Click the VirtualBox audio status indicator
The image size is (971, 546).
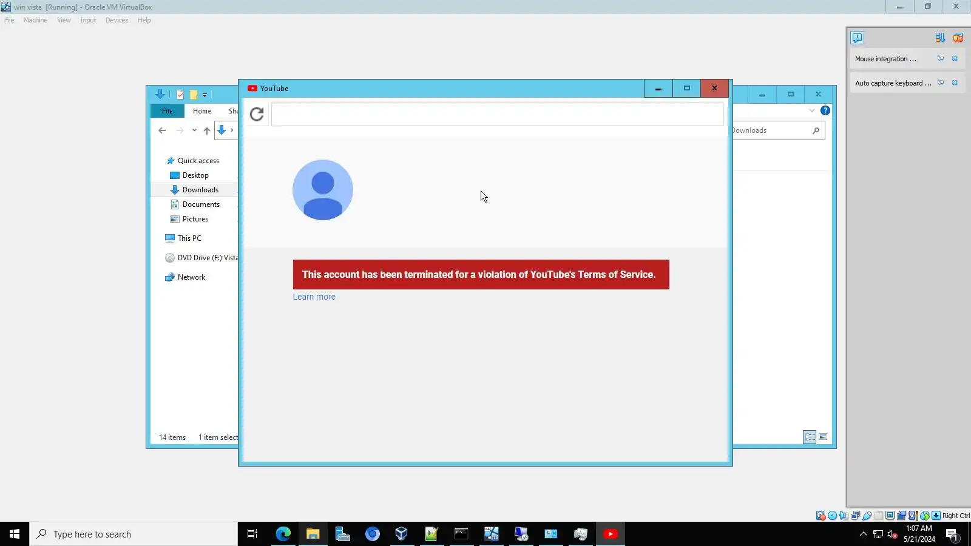[844, 516]
